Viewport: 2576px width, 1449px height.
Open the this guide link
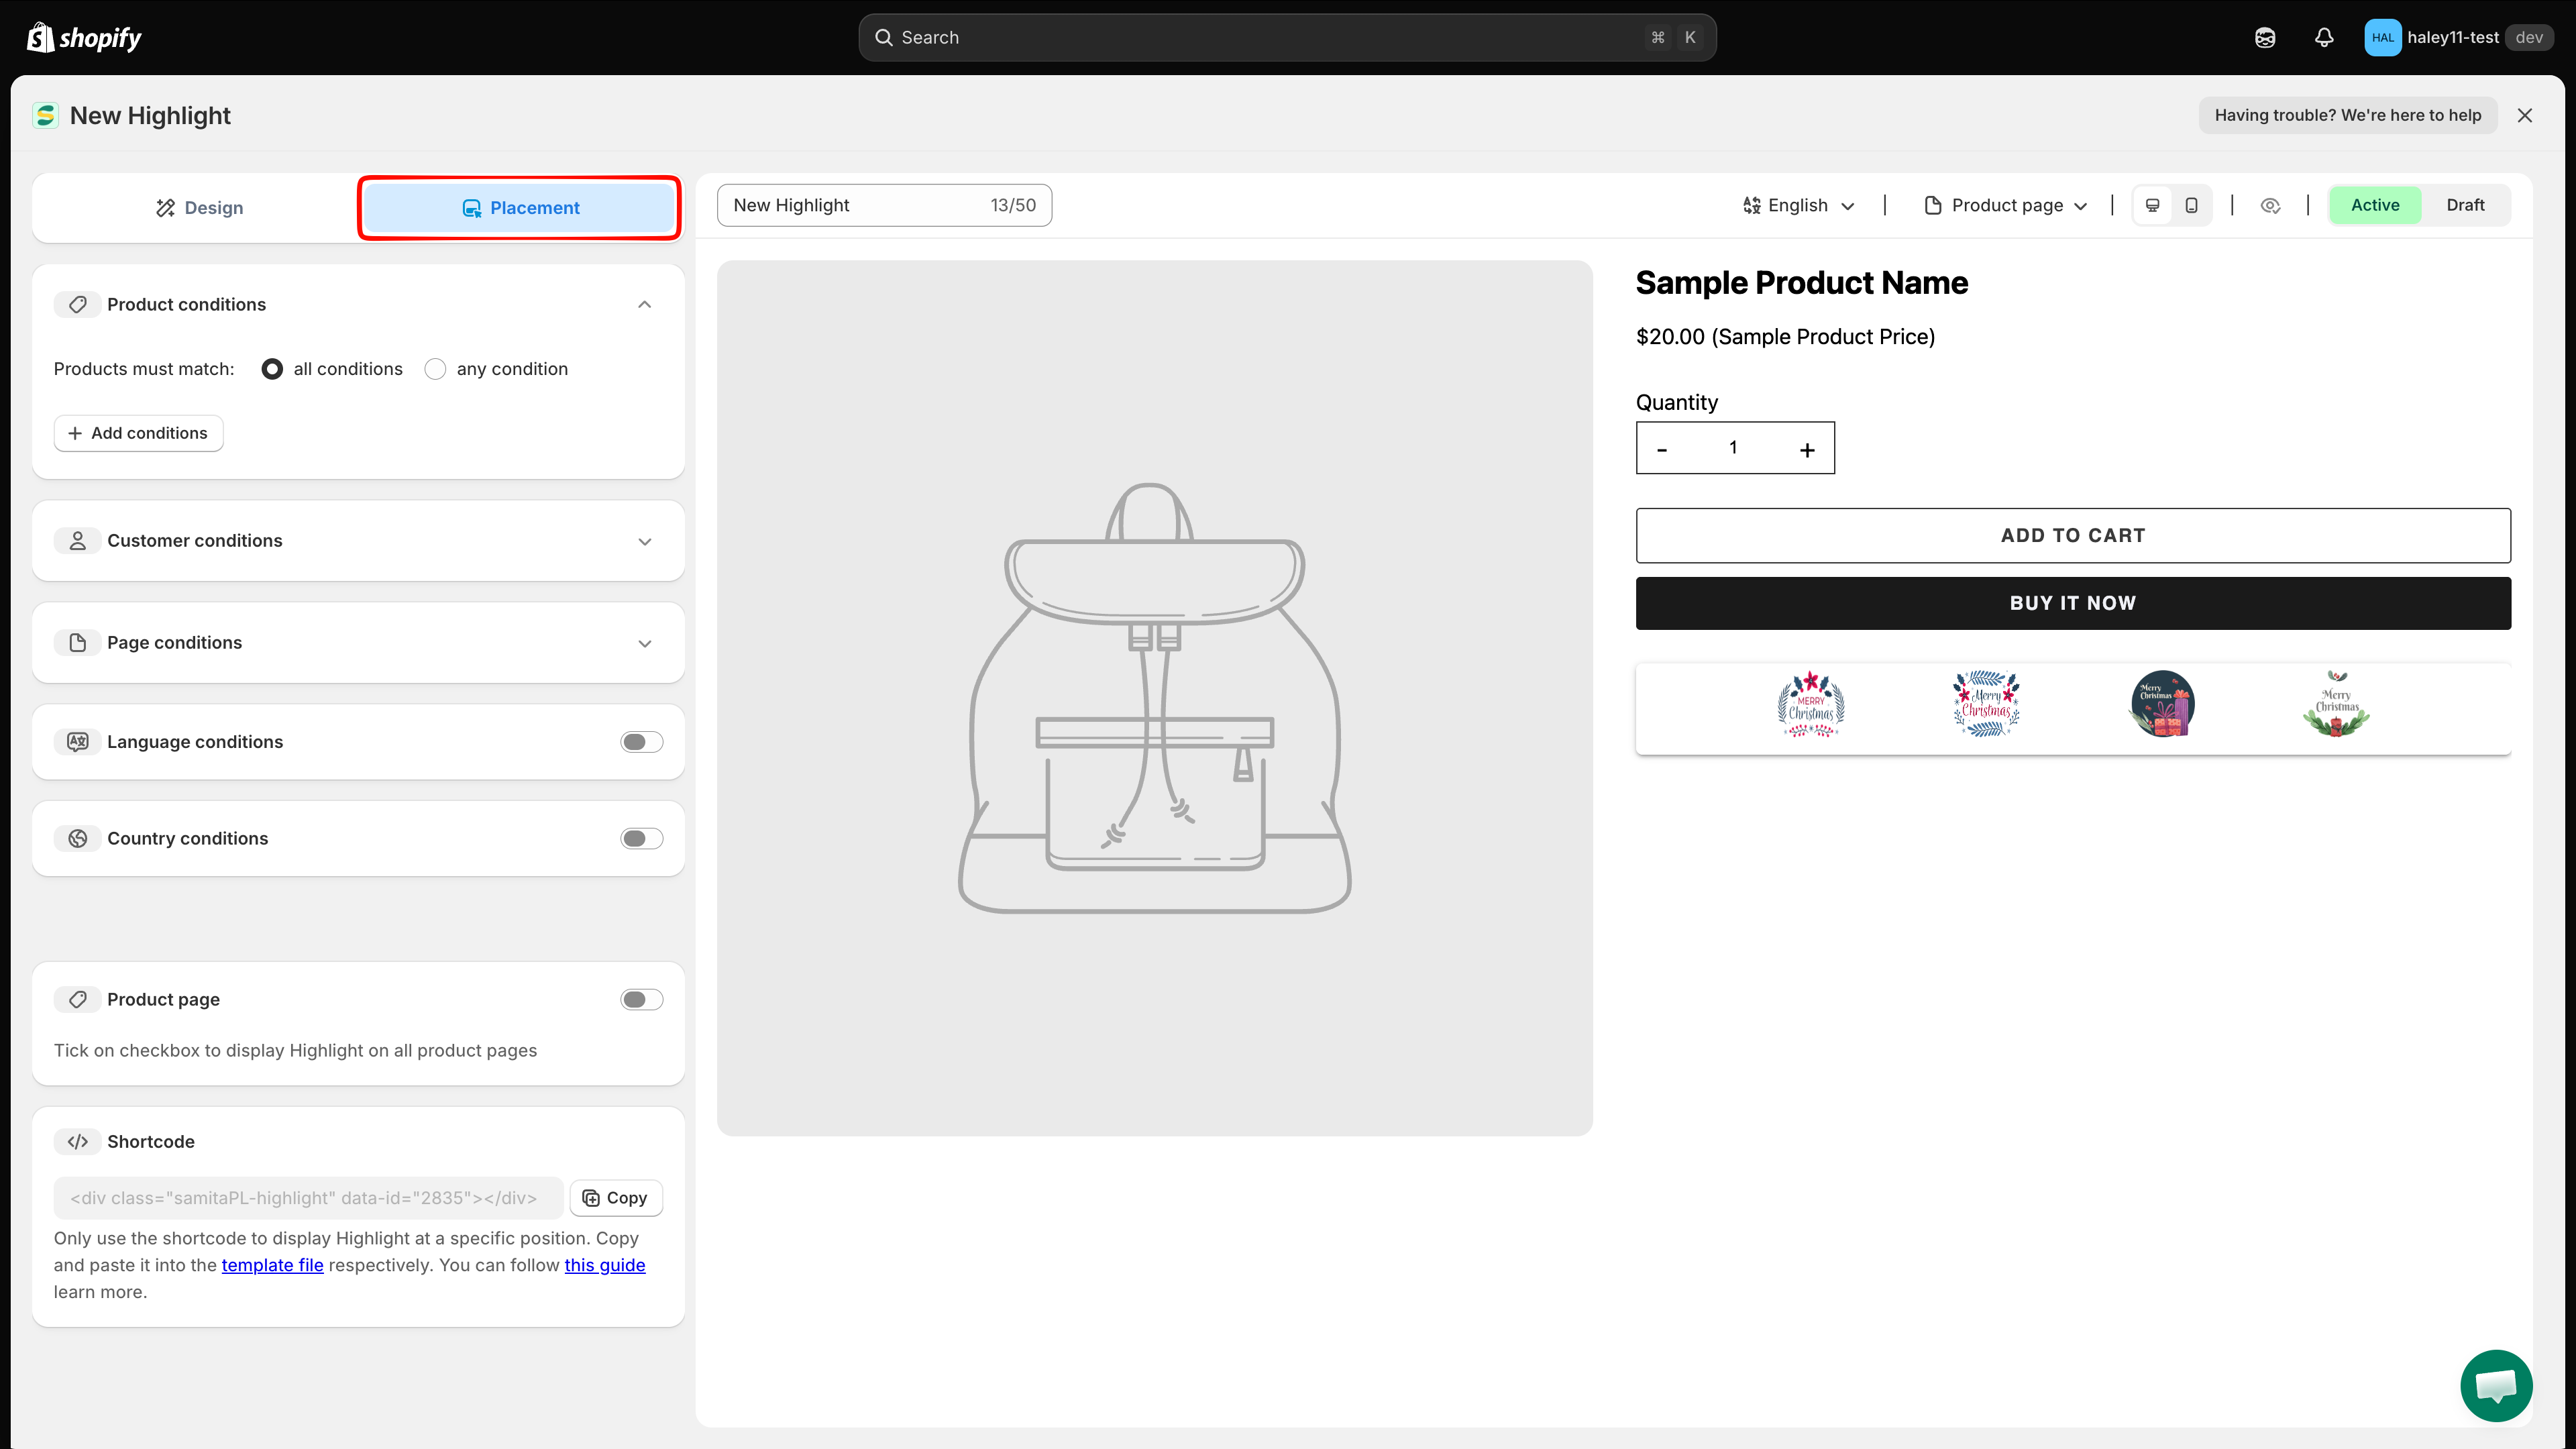coord(605,1266)
